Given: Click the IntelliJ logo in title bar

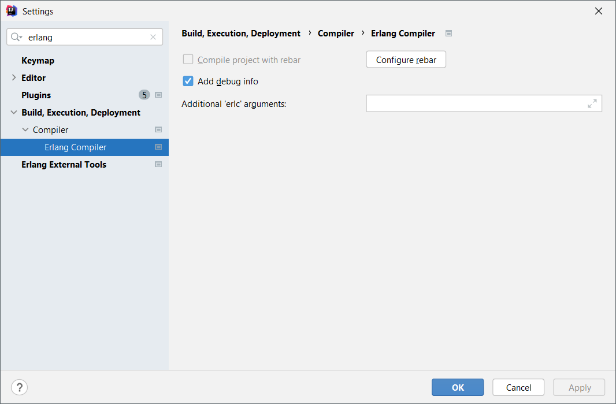Looking at the screenshot, I should click(x=12, y=11).
